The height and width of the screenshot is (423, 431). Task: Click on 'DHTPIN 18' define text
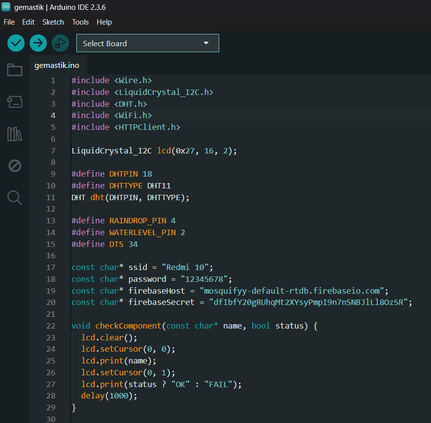(x=131, y=174)
